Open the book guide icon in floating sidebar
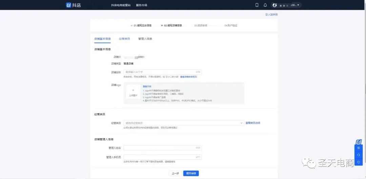 click(359, 148)
